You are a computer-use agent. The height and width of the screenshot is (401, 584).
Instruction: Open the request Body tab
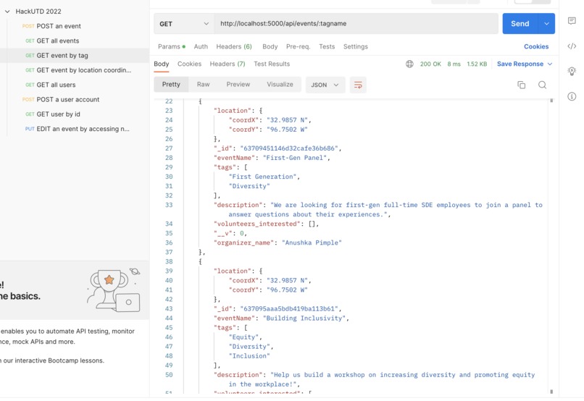270,46
